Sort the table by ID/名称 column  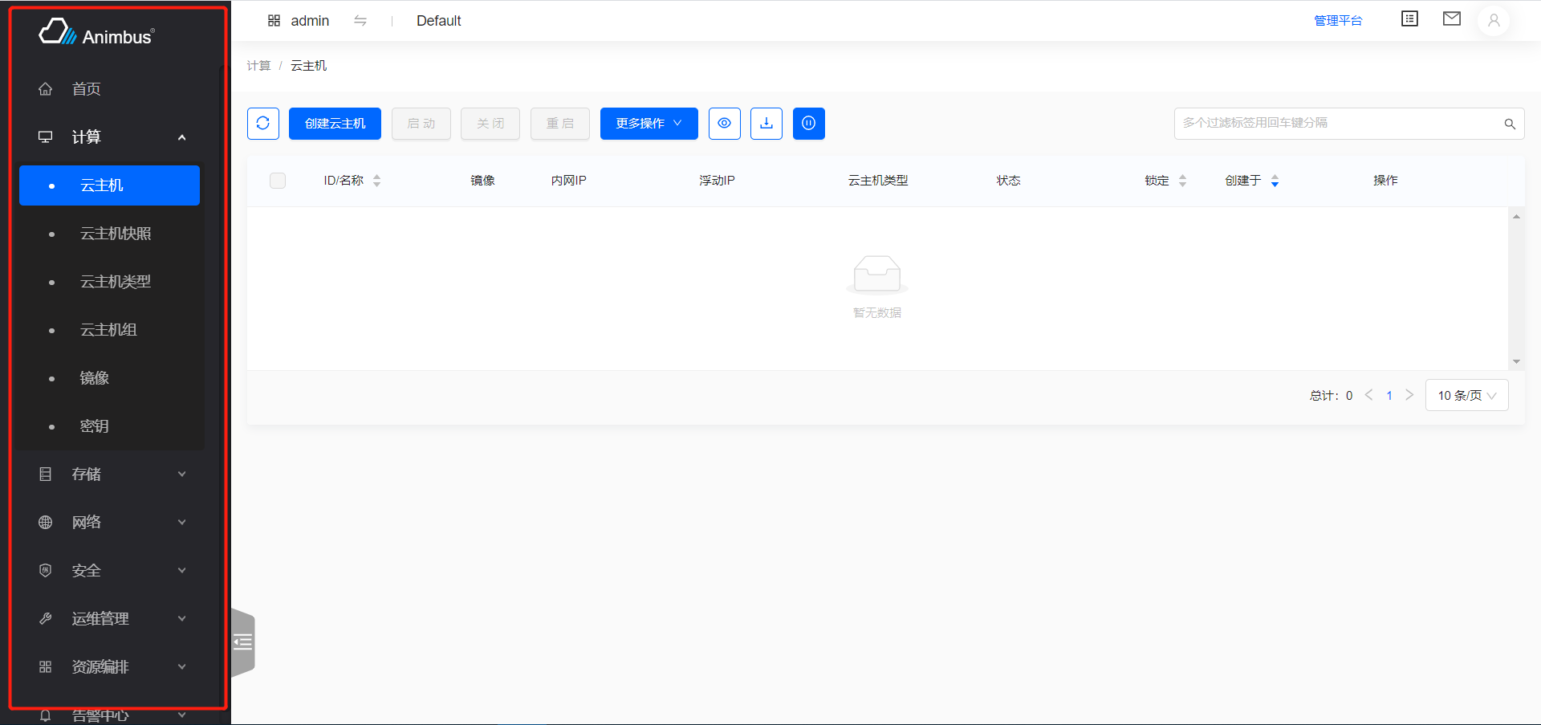tap(377, 181)
